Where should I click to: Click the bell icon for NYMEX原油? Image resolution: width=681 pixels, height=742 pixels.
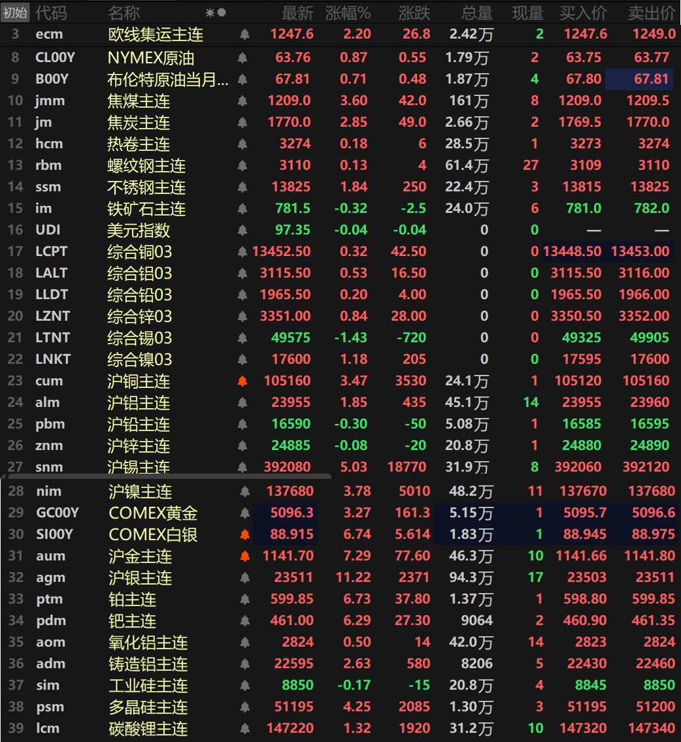point(244,57)
